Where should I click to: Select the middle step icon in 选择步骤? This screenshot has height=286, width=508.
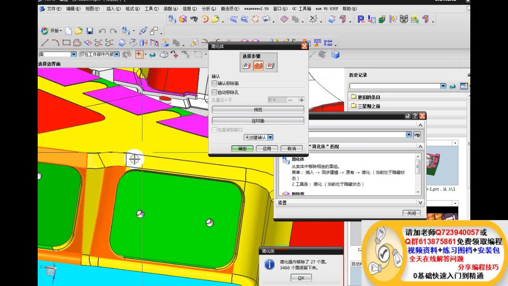pyautogui.click(x=257, y=66)
